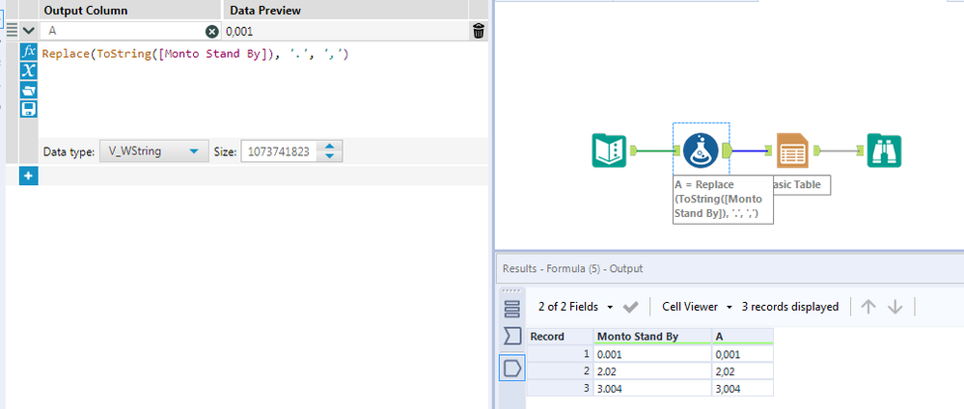Click the Text Input output anchor
964x409 pixels.
(634, 150)
